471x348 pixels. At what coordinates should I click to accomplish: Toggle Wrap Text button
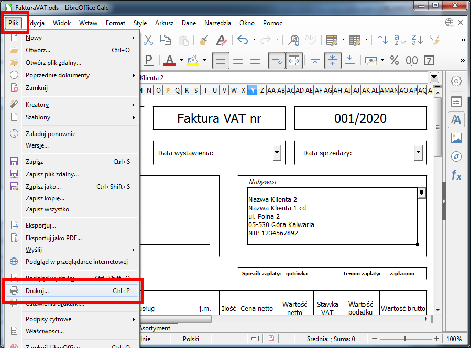(277, 60)
